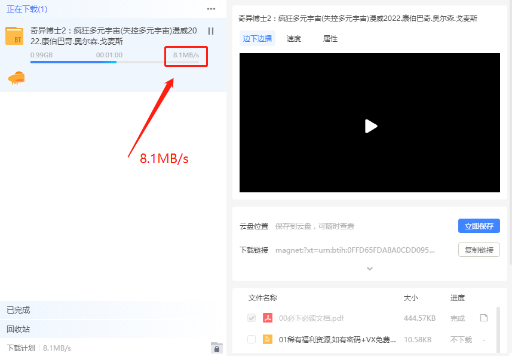512x356 pixels.
Task: Open the locked private space icon
Action: click(217, 348)
